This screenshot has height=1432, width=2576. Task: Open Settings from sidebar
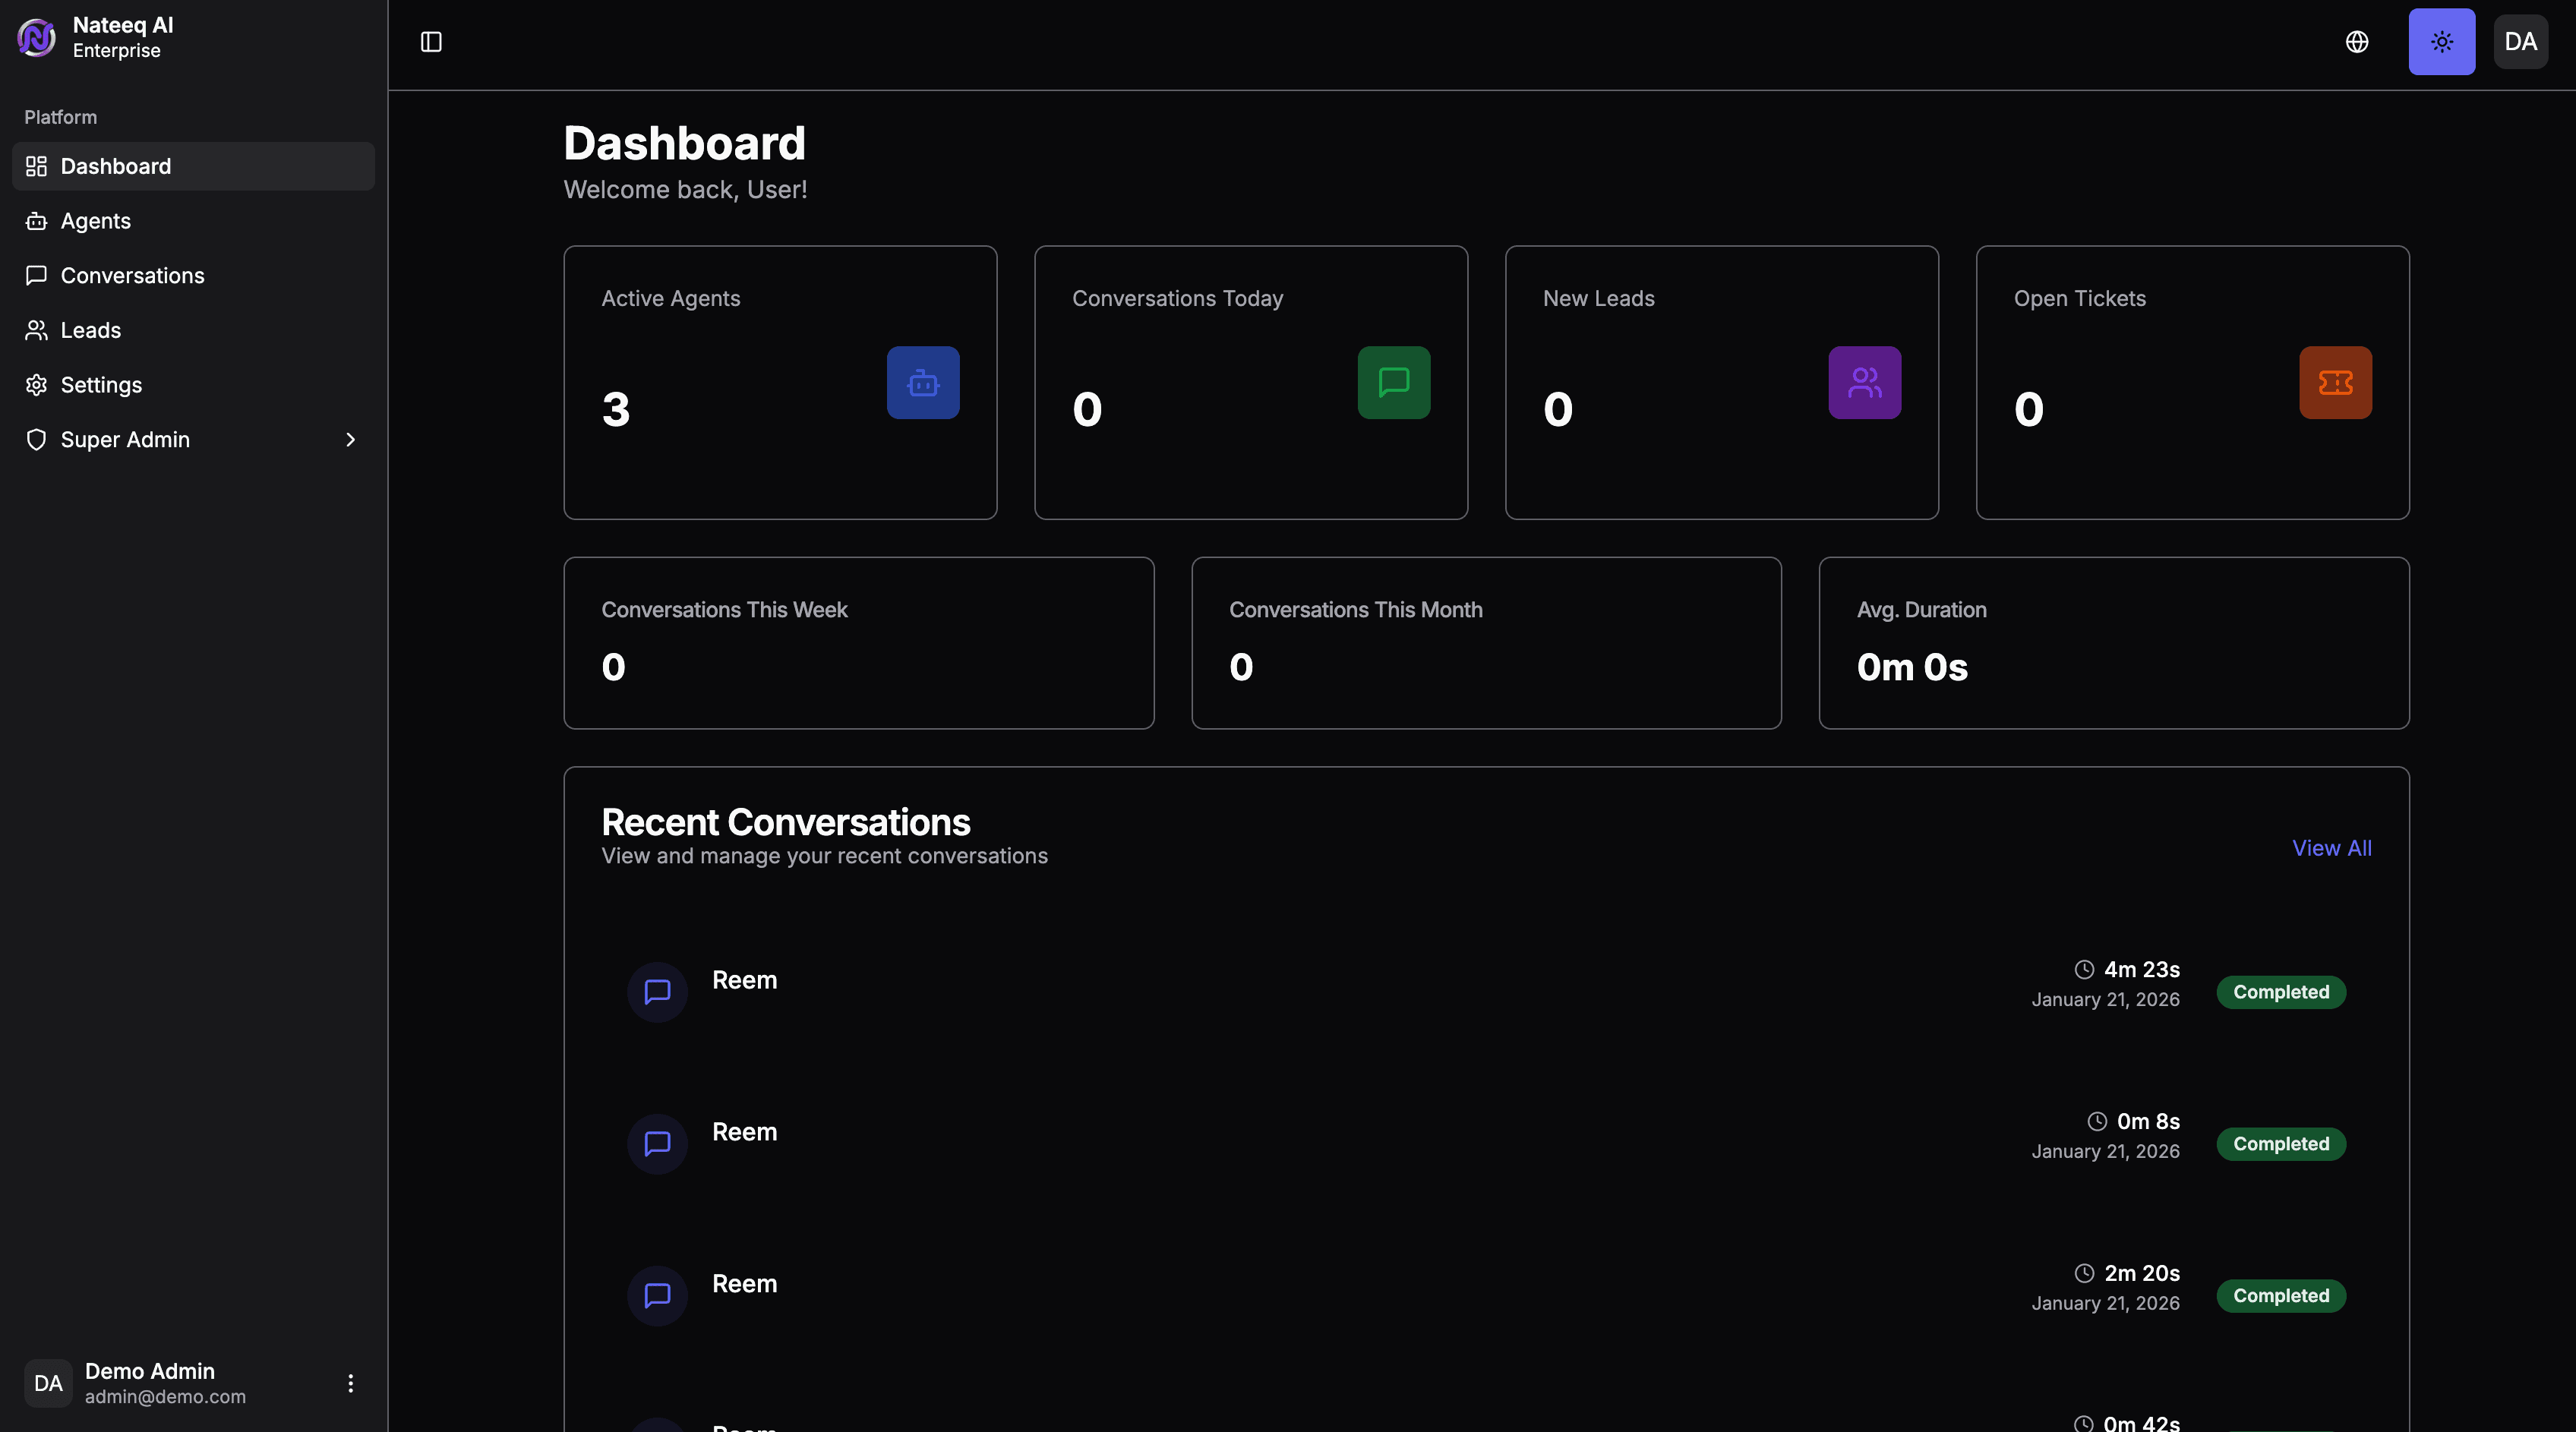pyautogui.click(x=101, y=385)
